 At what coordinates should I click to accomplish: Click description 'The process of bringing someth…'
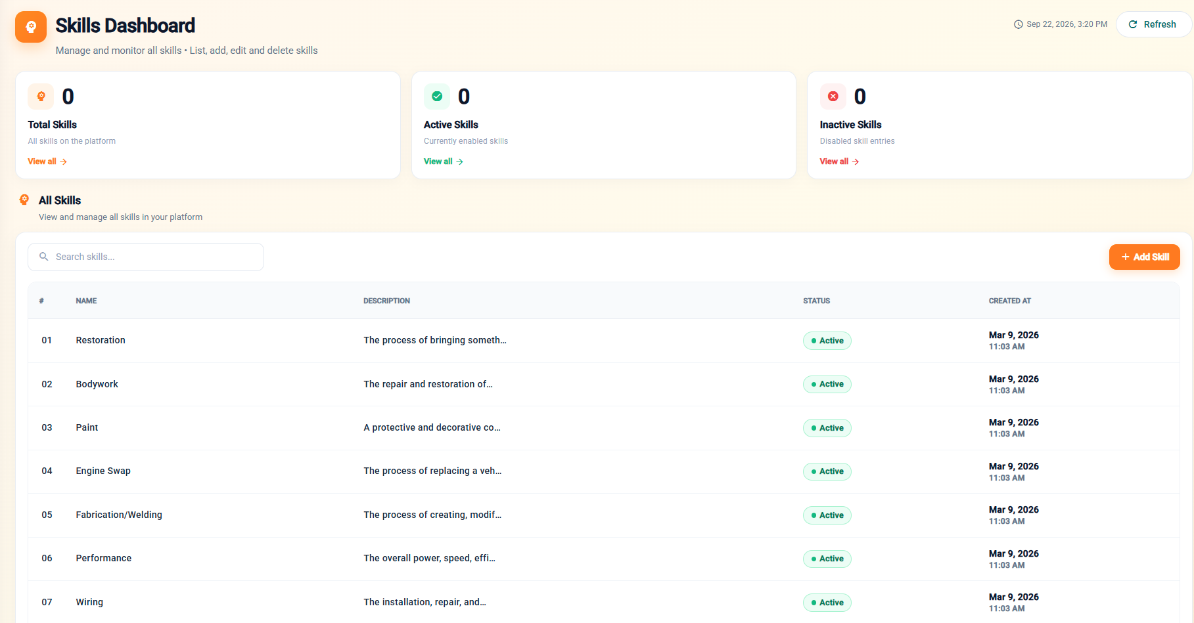tap(435, 340)
